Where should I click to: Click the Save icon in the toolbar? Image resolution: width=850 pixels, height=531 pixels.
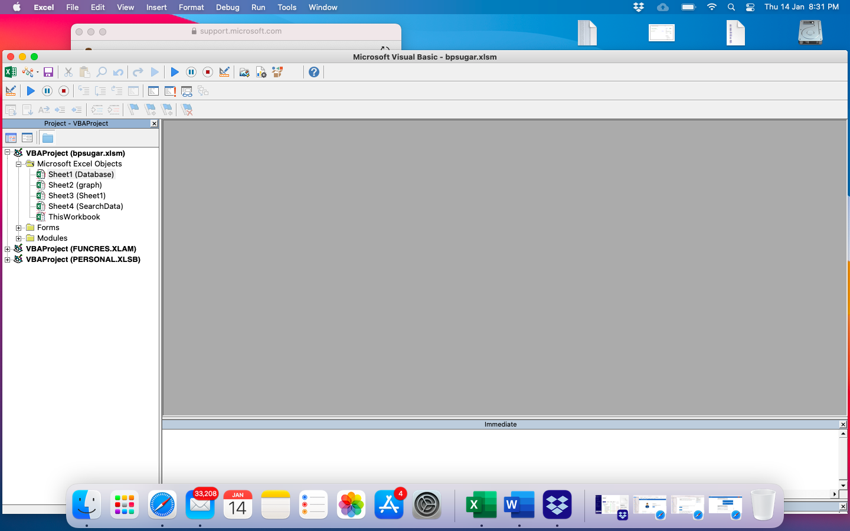pyautogui.click(x=48, y=72)
